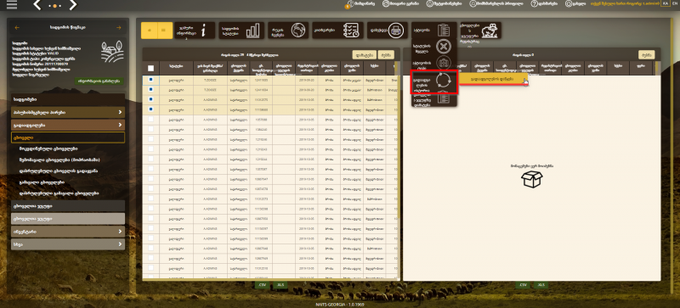Screen dimensions: 680x308
Task: Open the hamburger menu in the top bar
Action: (12, 5)
